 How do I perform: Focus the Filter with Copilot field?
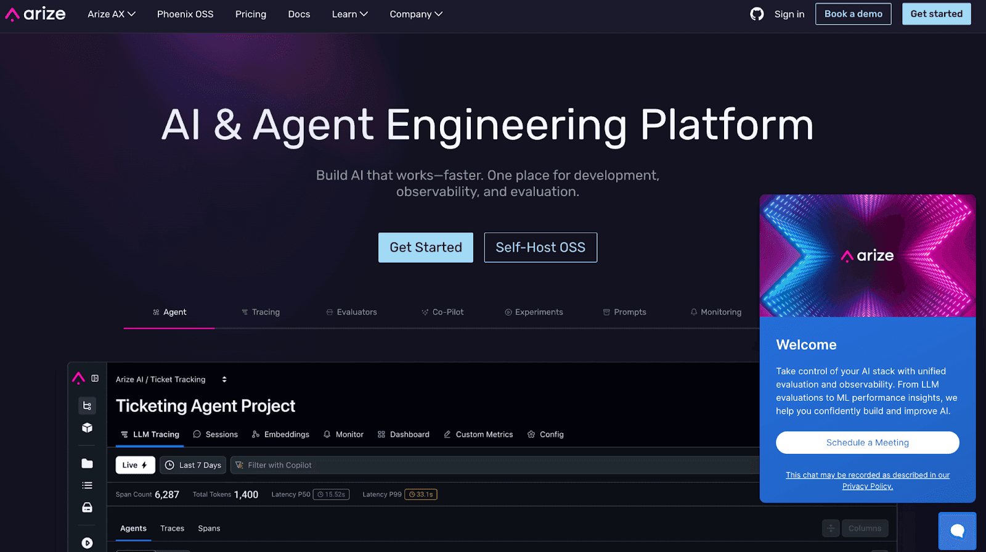pos(494,465)
